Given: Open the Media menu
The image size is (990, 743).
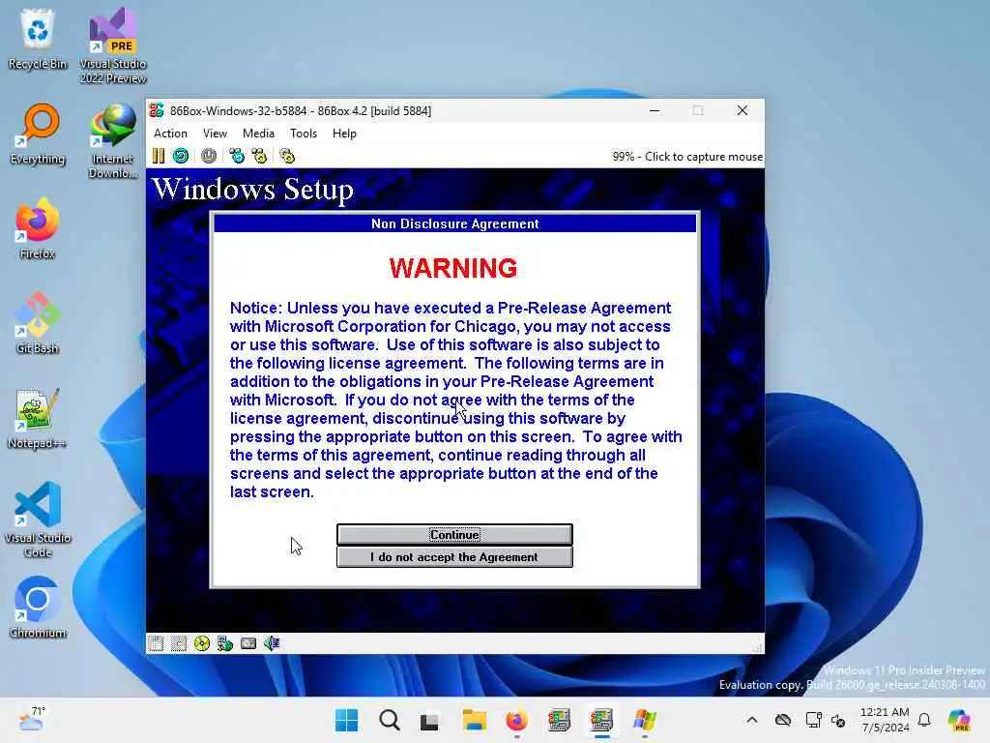Looking at the screenshot, I should point(258,134).
